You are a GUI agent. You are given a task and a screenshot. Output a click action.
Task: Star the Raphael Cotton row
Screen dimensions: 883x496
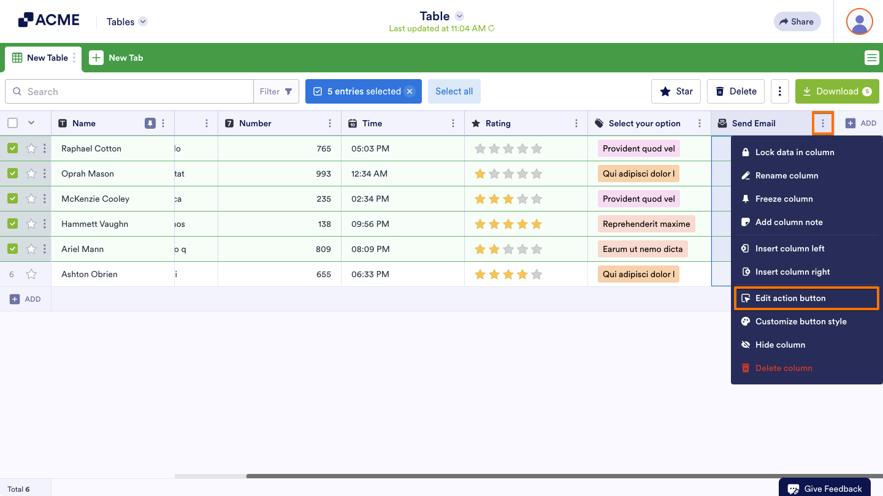[x=31, y=148]
